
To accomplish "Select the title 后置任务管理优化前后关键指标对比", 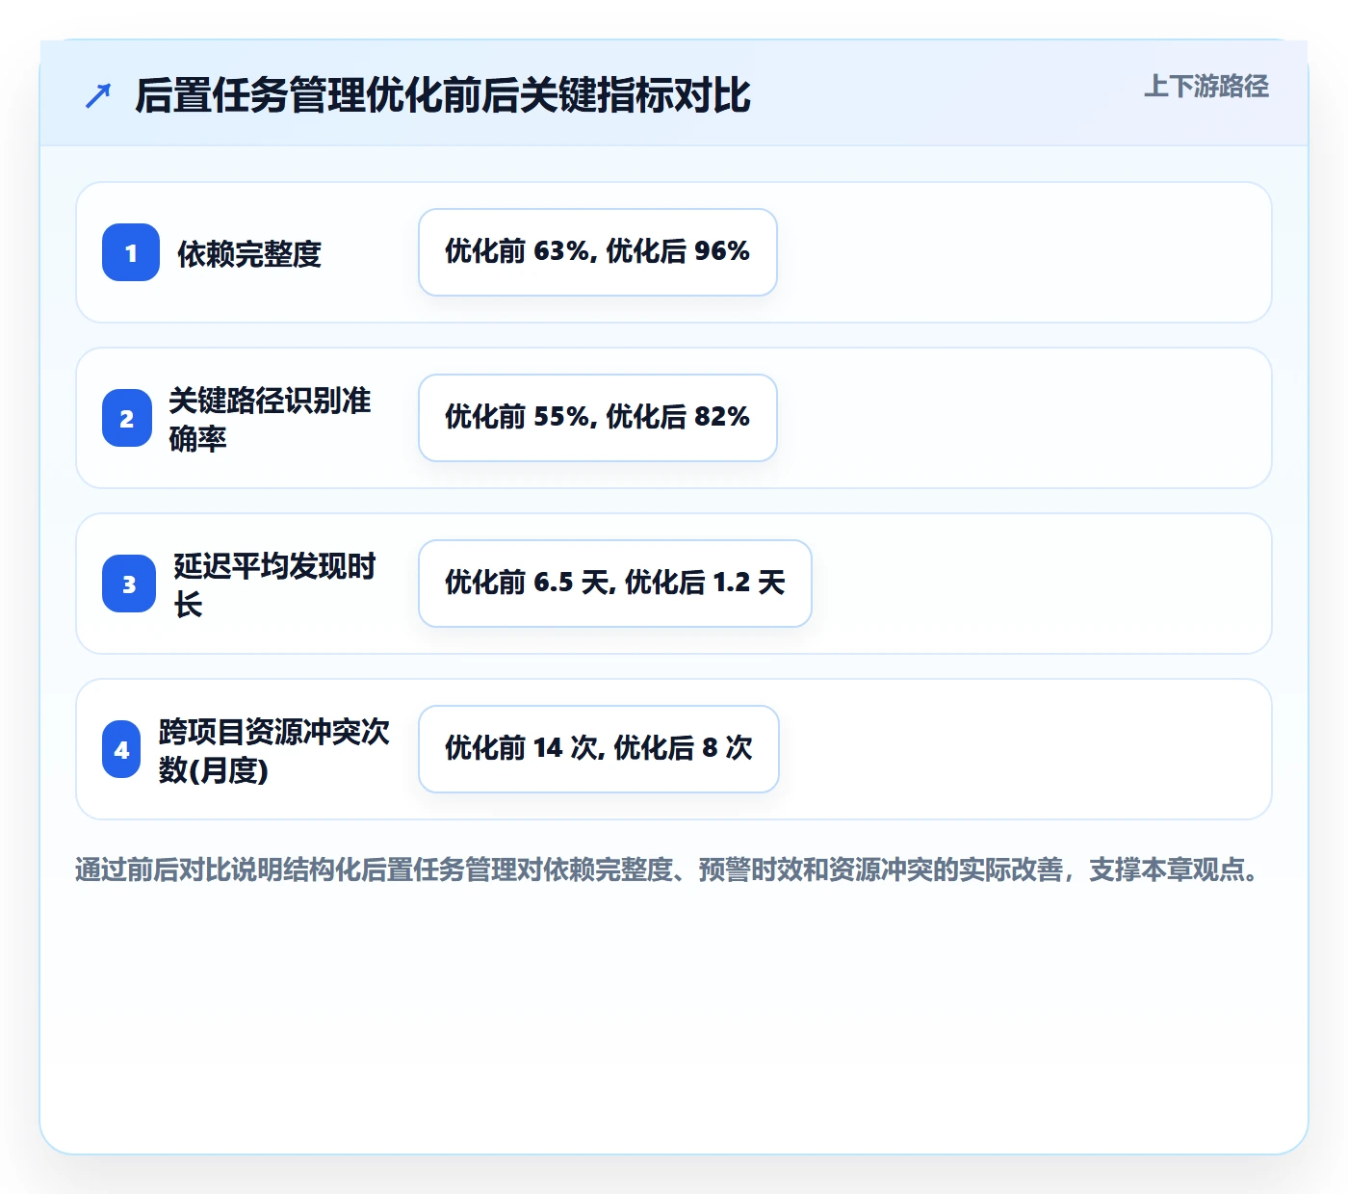I will tap(443, 95).
